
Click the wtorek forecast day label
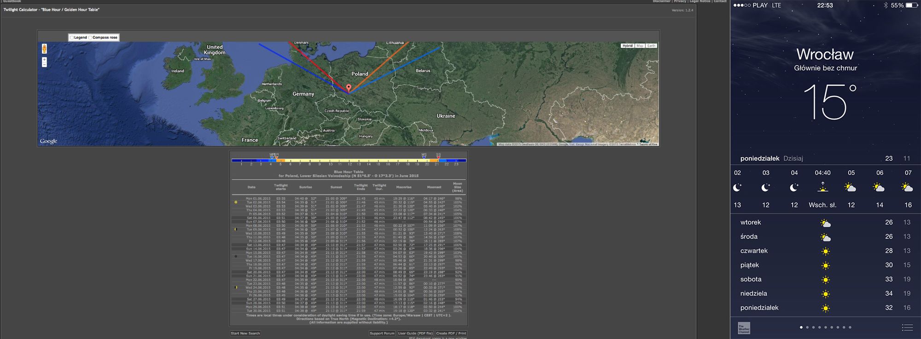[751, 222]
